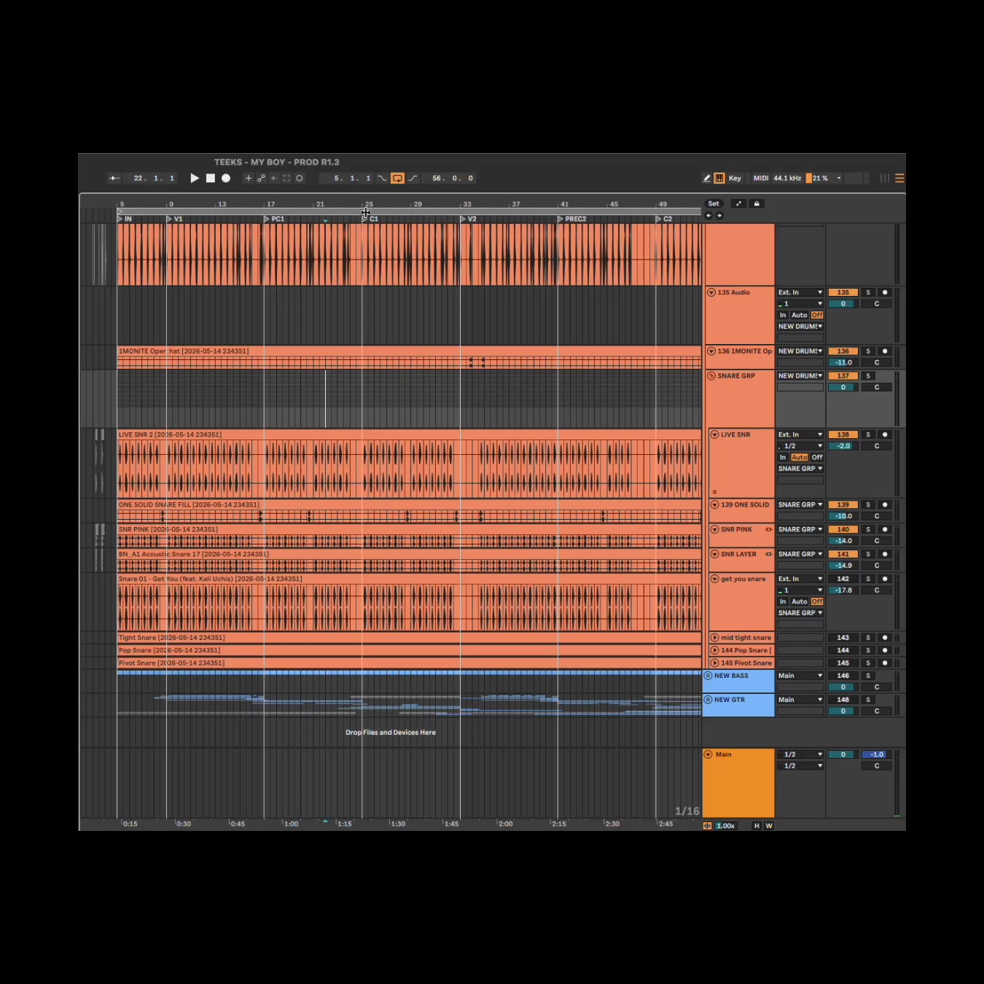Unfold the NEW BASS group track
This screenshot has width=984, height=984.
(708, 676)
